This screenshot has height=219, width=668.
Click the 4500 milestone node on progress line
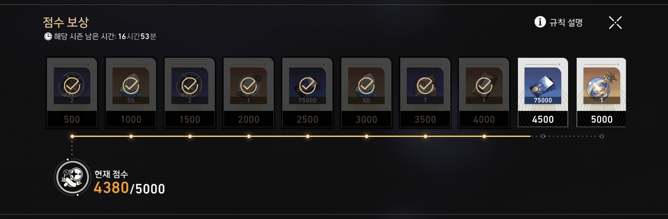pos(543,136)
